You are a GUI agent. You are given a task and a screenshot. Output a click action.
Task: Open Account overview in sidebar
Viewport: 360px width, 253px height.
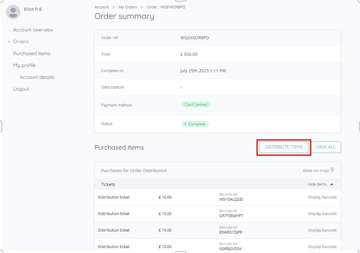pyautogui.click(x=33, y=30)
